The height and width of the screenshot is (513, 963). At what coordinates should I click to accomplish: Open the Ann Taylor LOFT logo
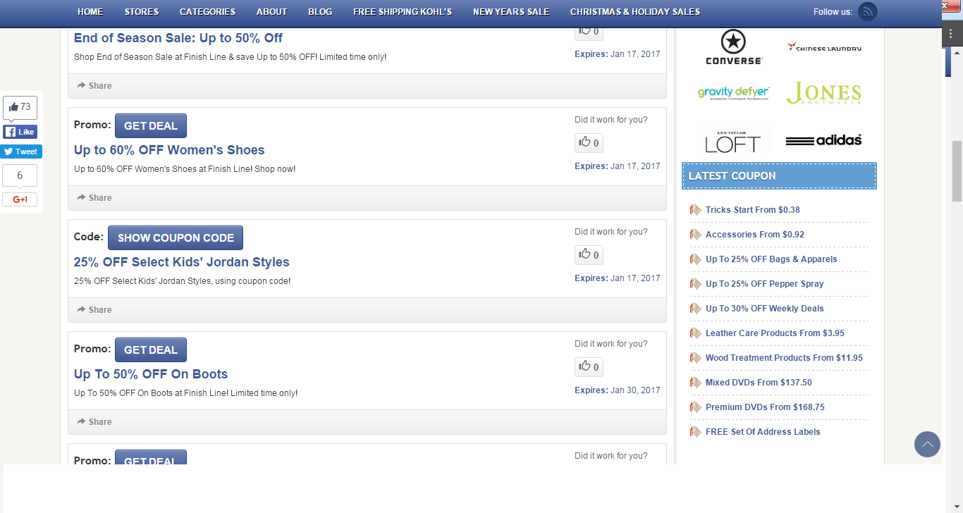(x=734, y=140)
